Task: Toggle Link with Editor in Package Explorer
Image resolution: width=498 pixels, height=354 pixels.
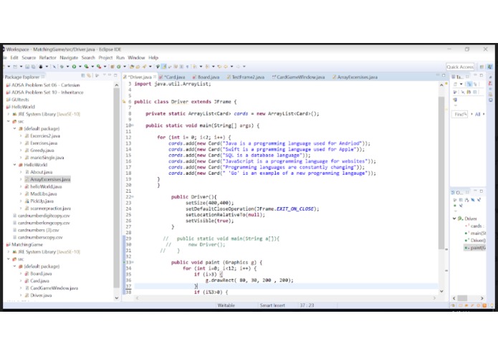Action: click(x=89, y=75)
